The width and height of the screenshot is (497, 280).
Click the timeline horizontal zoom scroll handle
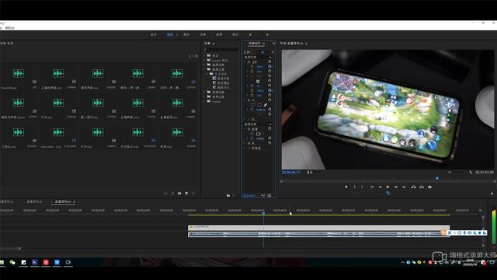[x=19, y=249]
